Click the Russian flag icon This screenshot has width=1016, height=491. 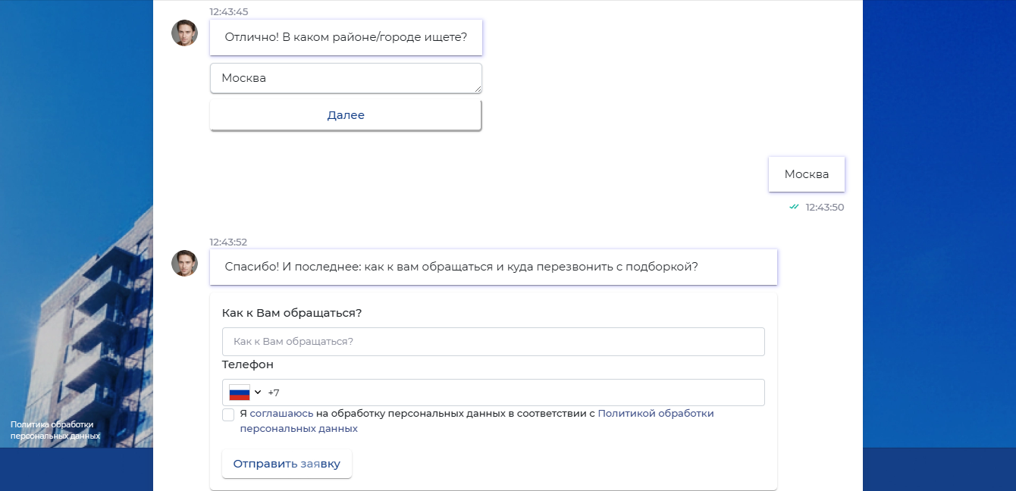tap(240, 392)
